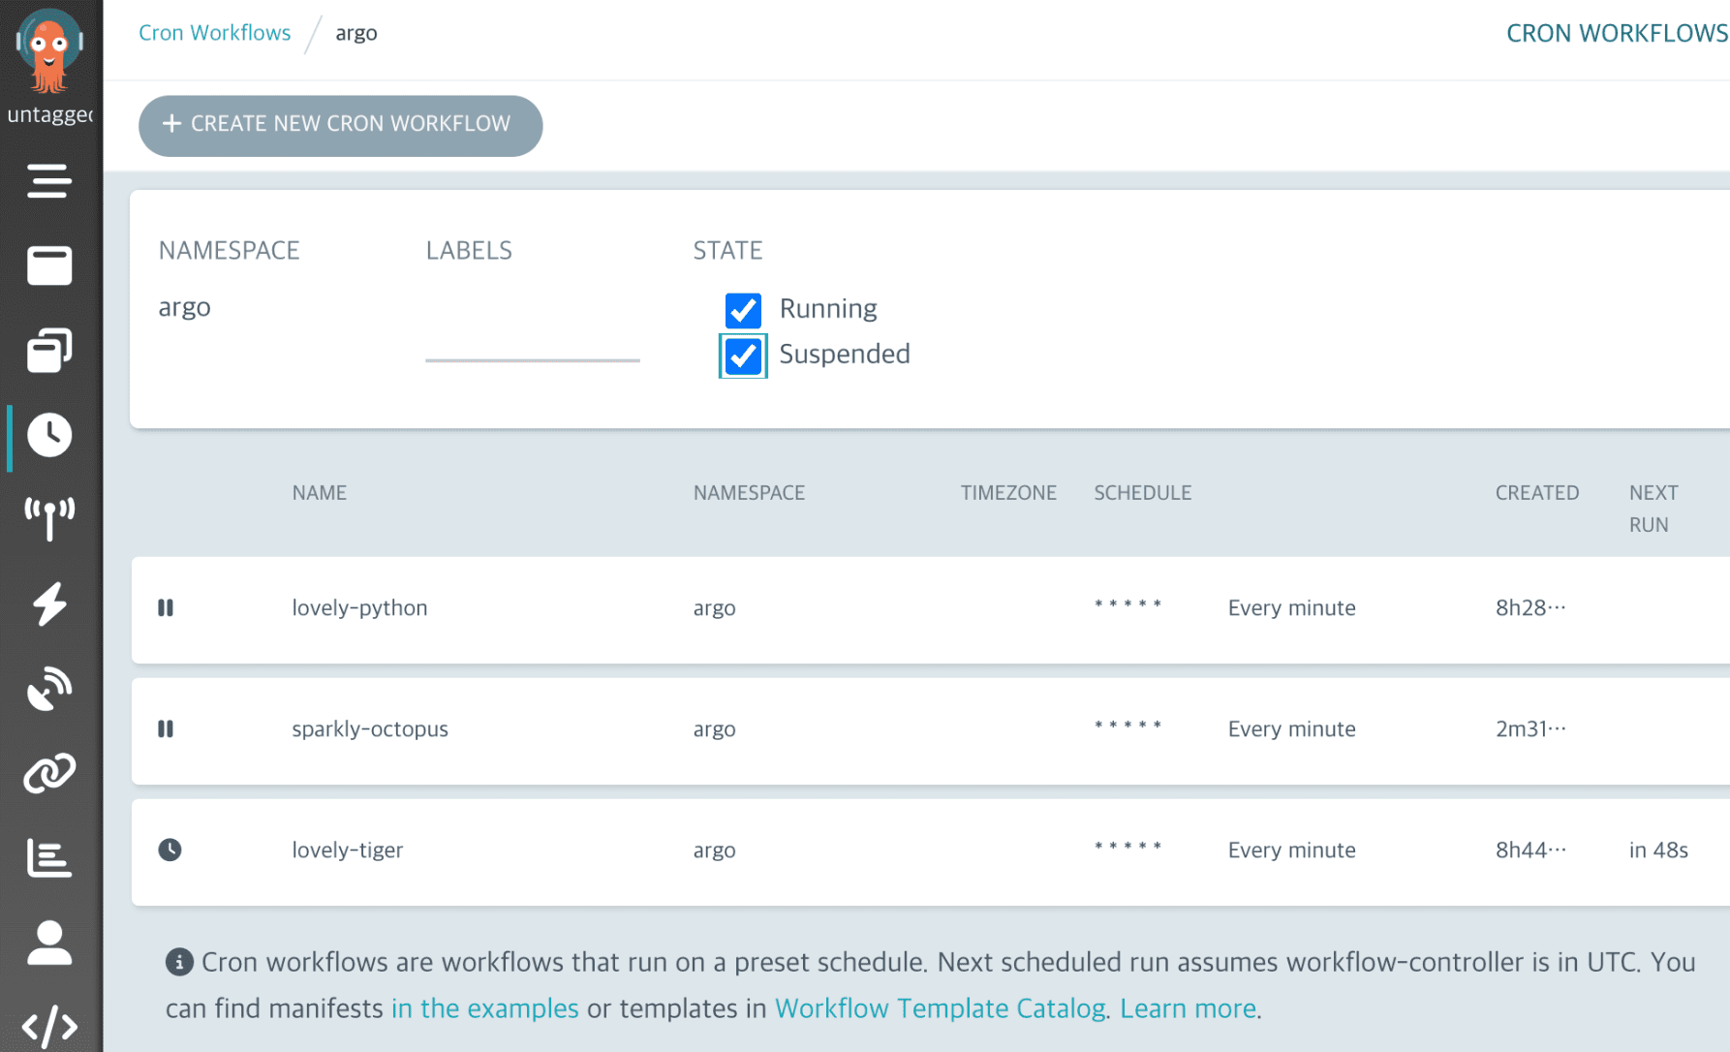Screen dimensions: 1730x1052
Task: Open Workflow Template Catalog link
Action: coord(940,1008)
